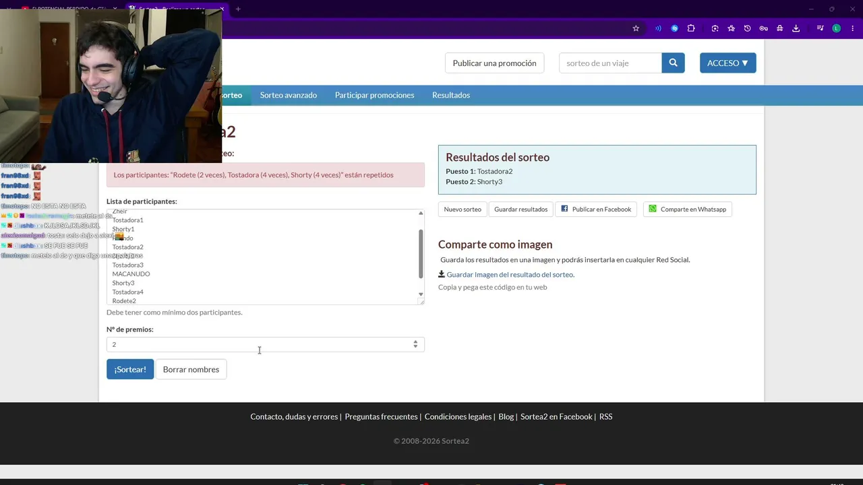Click Guardar resultados button
Image resolution: width=863 pixels, height=485 pixels.
coord(520,209)
